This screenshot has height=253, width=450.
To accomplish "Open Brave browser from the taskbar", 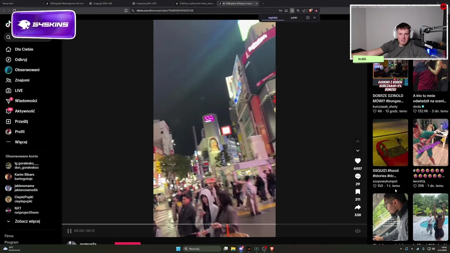I will pos(272,249).
